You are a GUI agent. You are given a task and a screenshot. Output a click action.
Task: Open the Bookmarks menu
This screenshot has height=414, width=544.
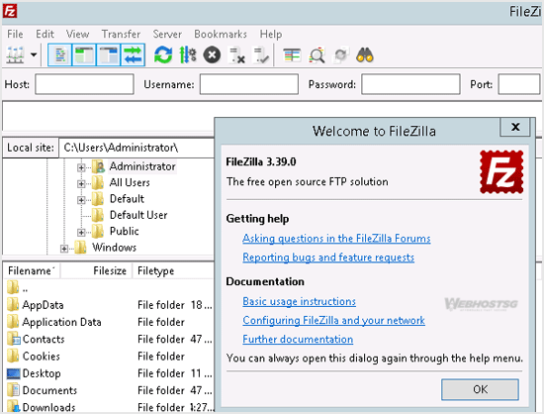(x=221, y=34)
